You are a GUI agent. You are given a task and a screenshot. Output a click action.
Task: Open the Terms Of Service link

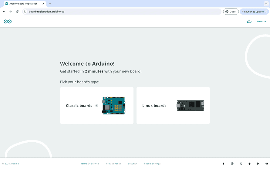point(90,164)
